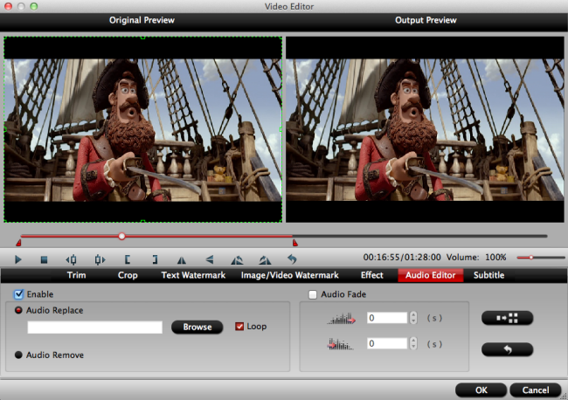Open the Effect tab
The width and height of the screenshot is (568, 400).
(372, 275)
